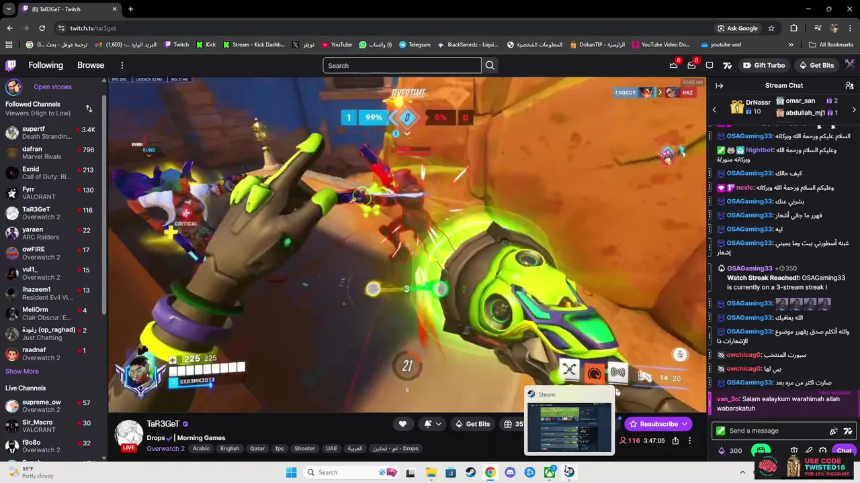The height and width of the screenshot is (483, 860).
Task: Open YouTube bookmark
Action: 337,45
